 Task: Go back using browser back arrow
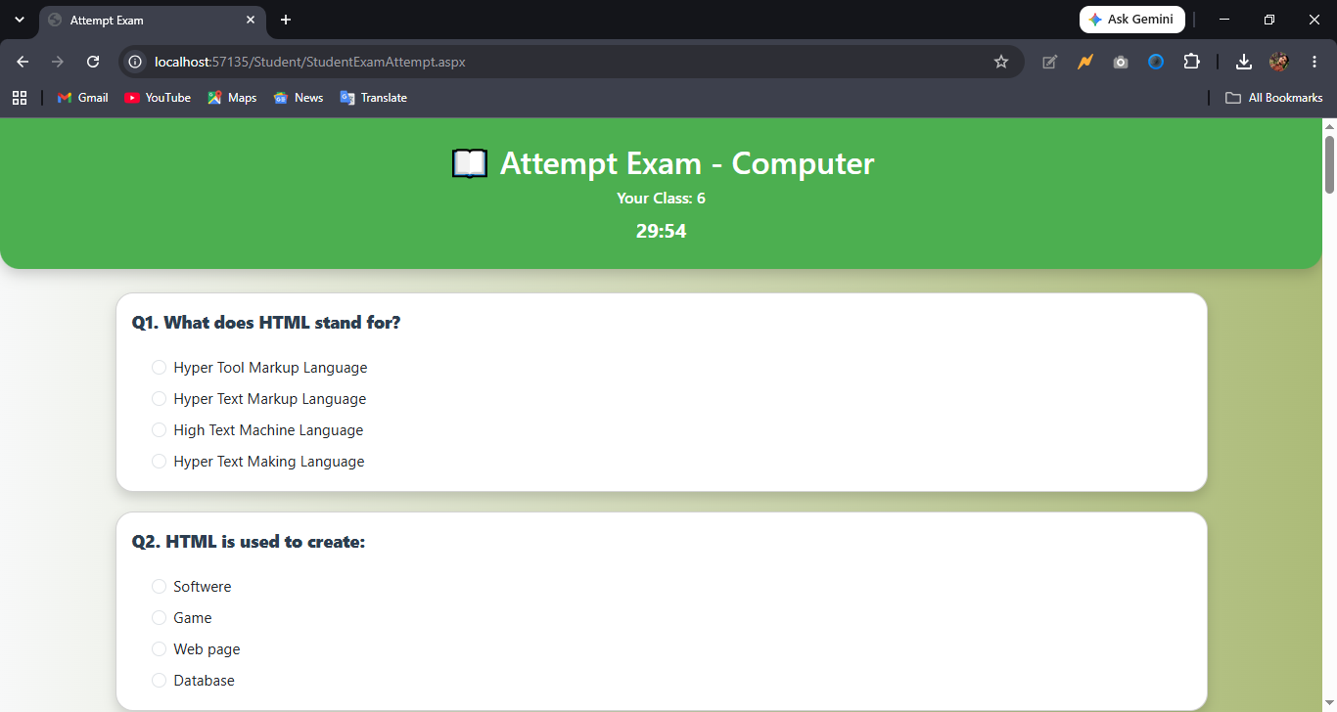[x=23, y=62]
